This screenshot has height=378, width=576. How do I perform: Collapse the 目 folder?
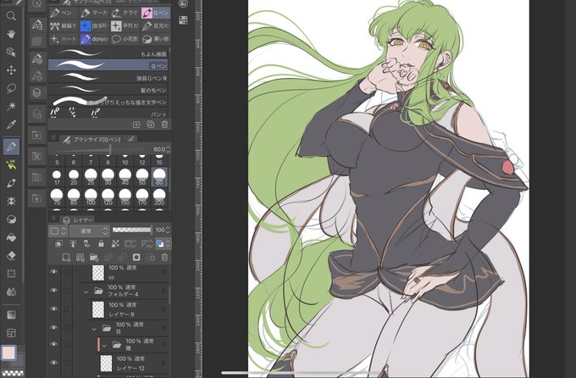(94, 328)
